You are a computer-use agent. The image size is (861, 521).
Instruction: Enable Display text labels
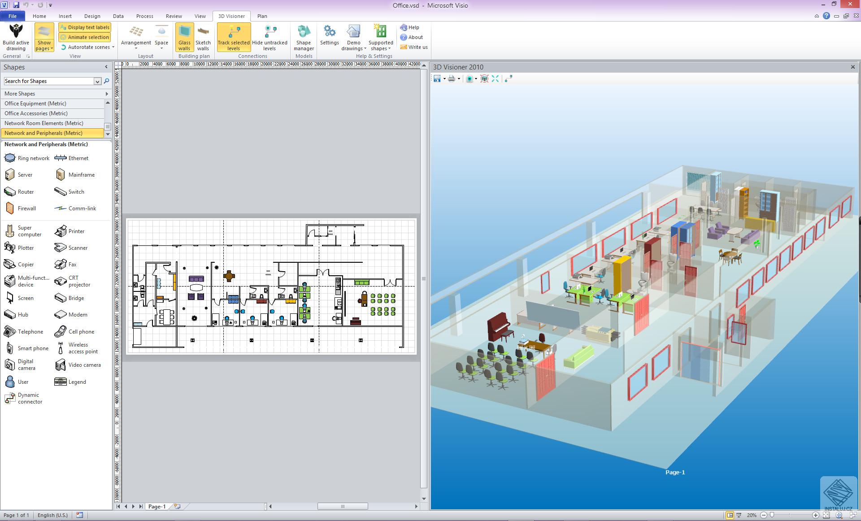click(84, 27)
